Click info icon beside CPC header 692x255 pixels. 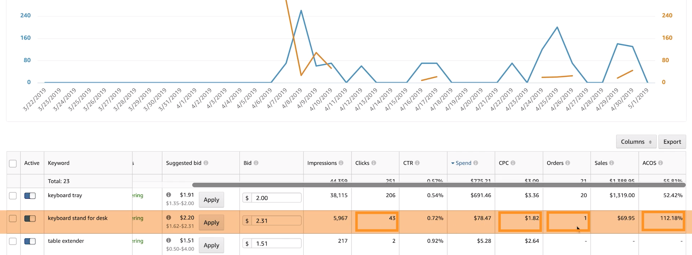tap(513, 163)
